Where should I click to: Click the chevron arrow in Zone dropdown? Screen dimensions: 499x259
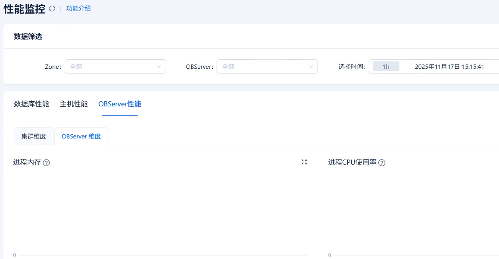(x=159, y=67)
